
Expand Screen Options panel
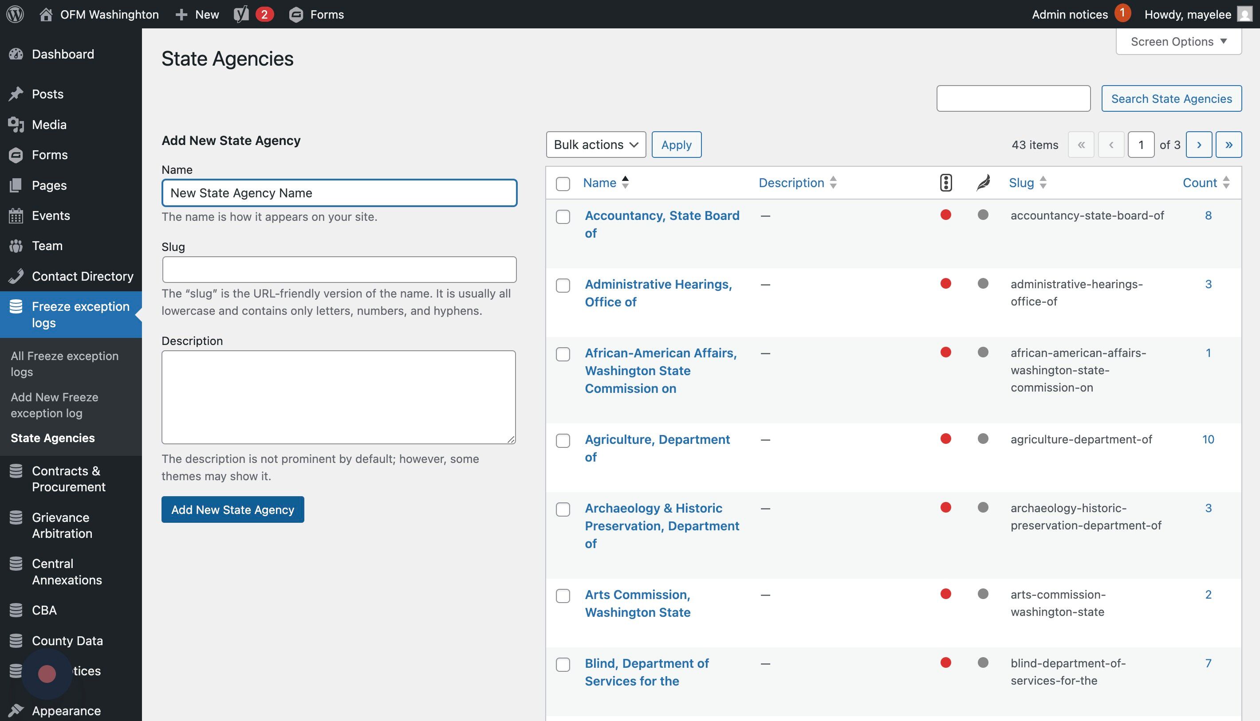[1178, 42]
